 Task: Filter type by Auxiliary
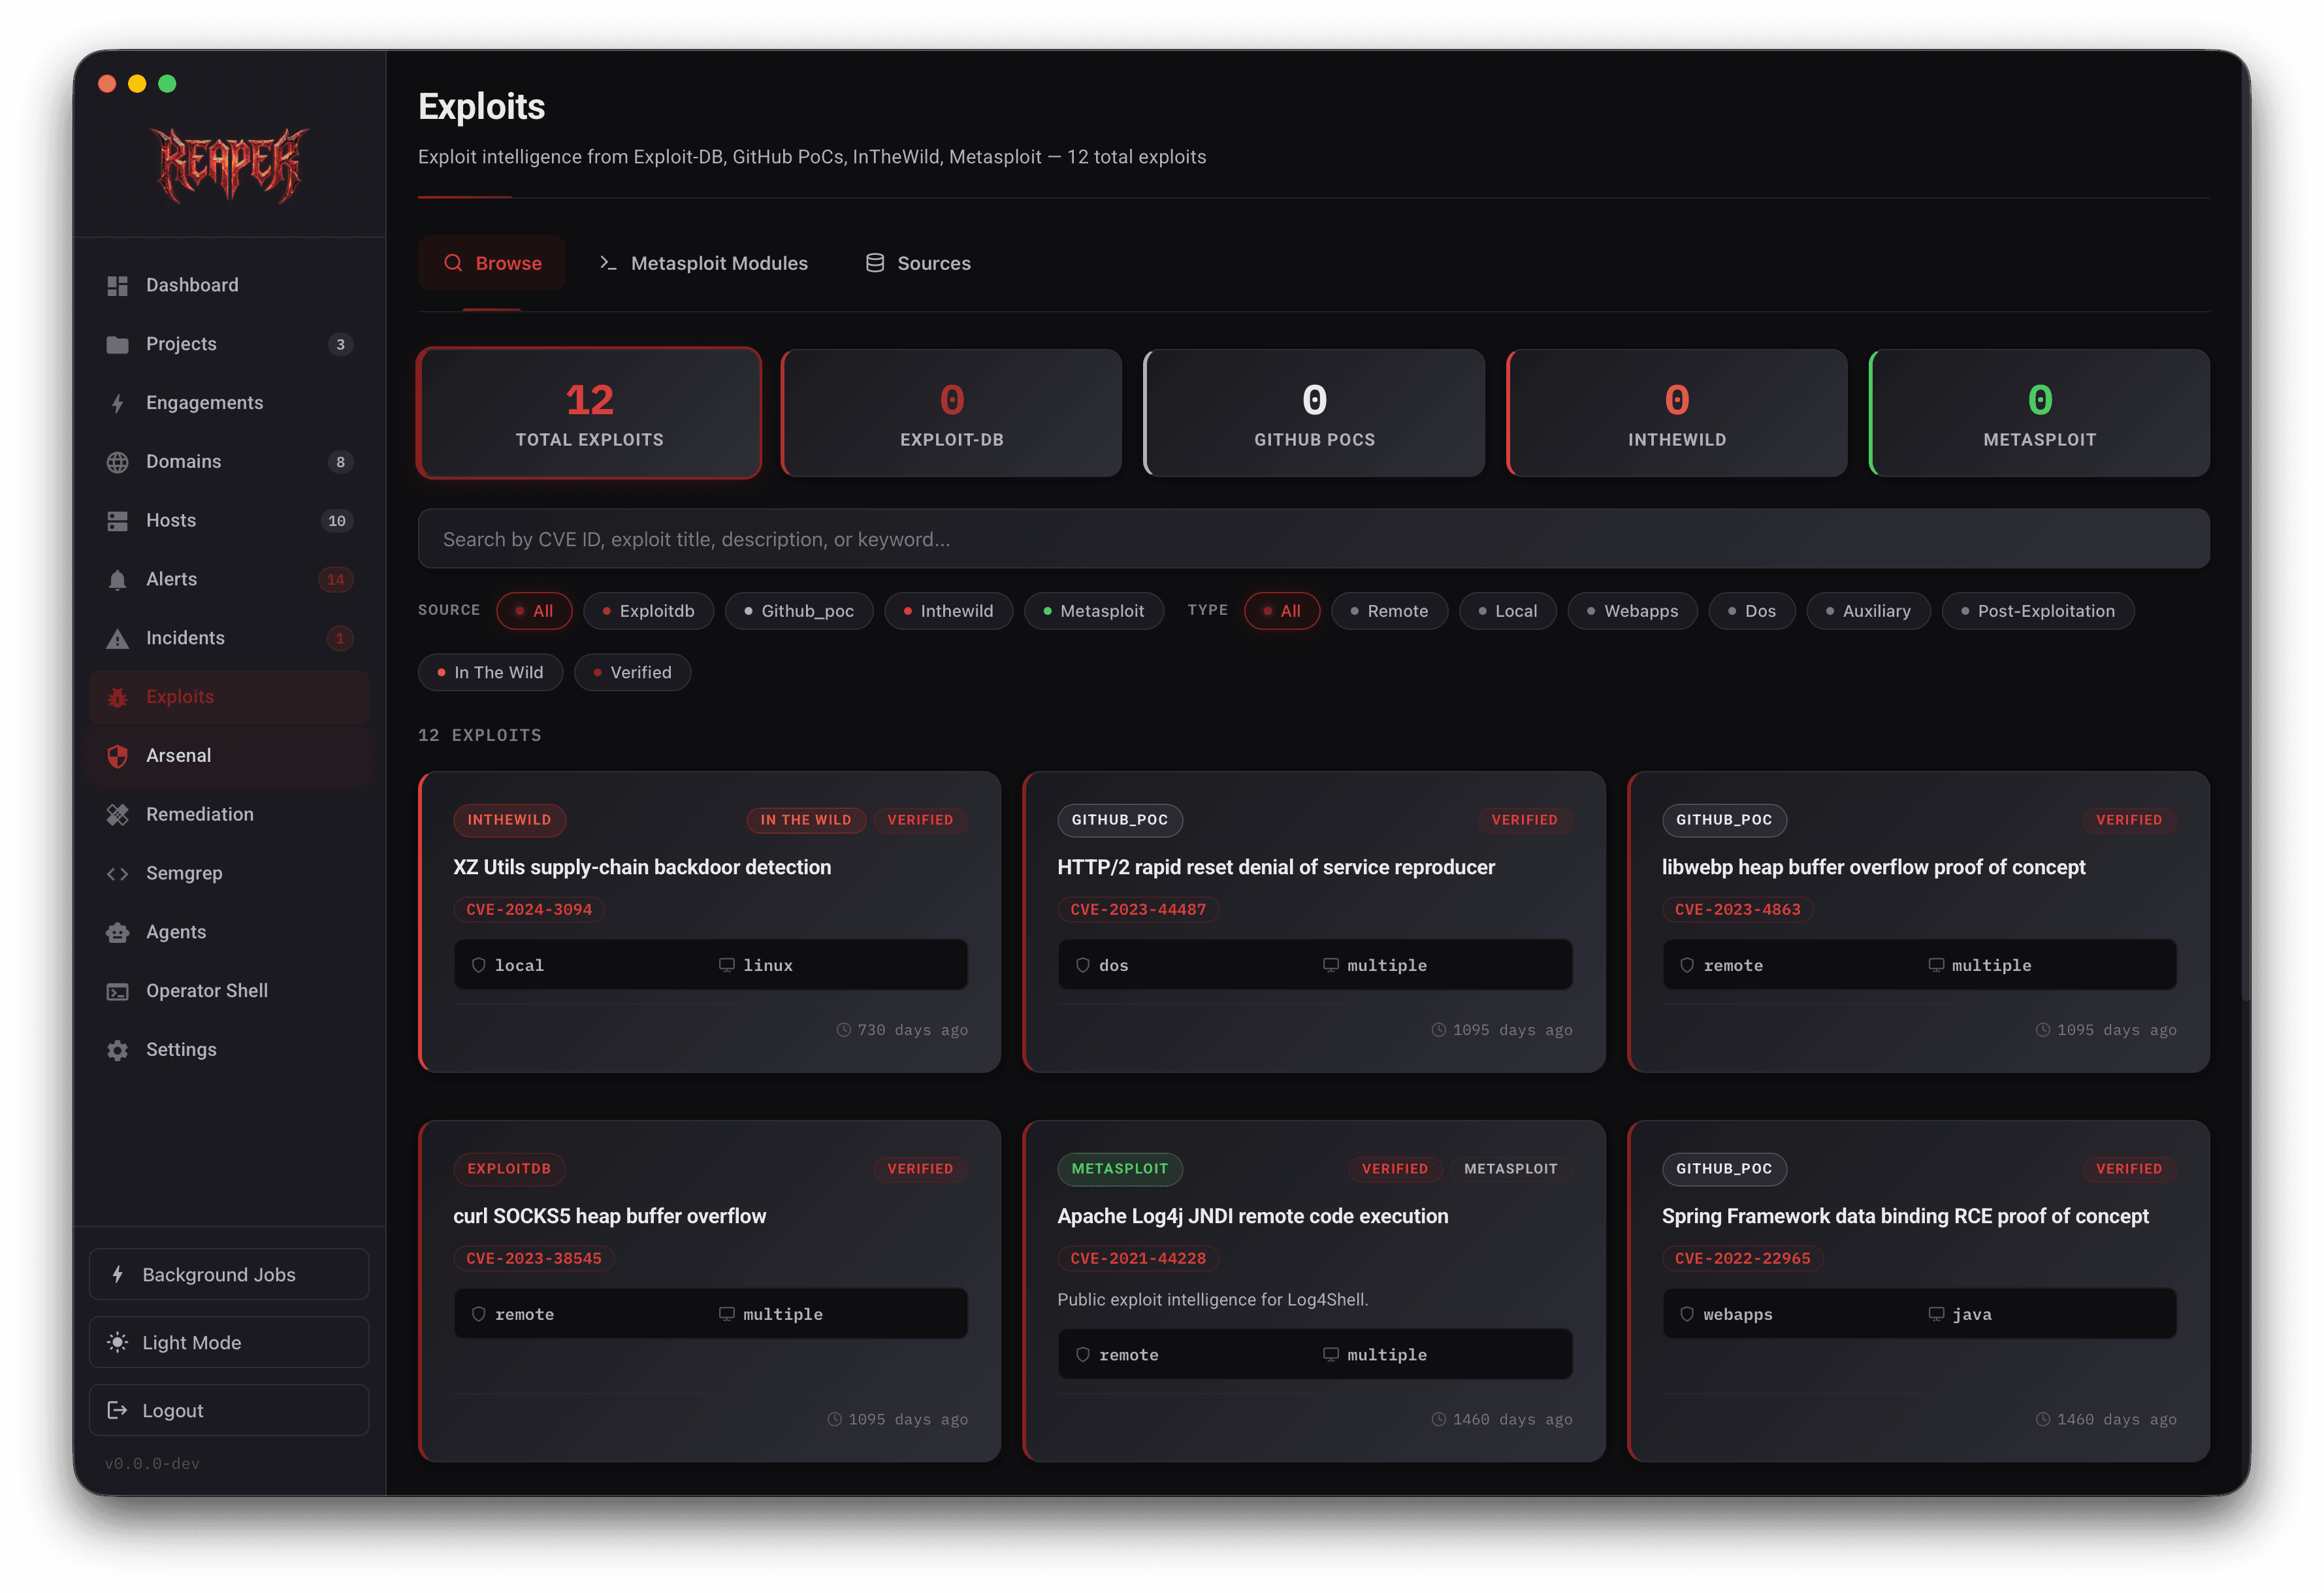click(1868, 612)
